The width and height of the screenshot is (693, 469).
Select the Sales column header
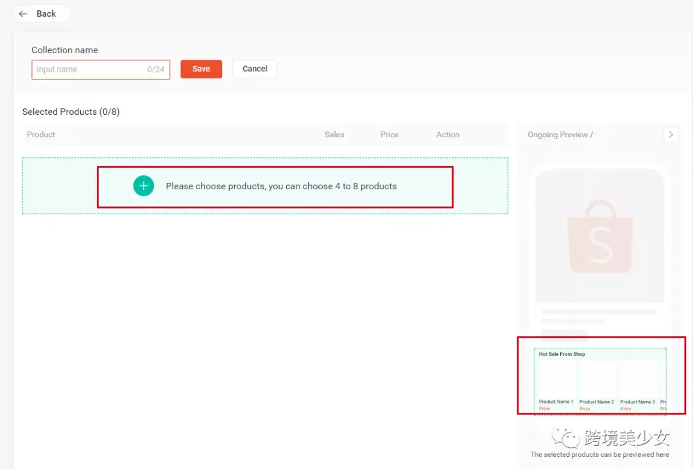tap(334, 134)
